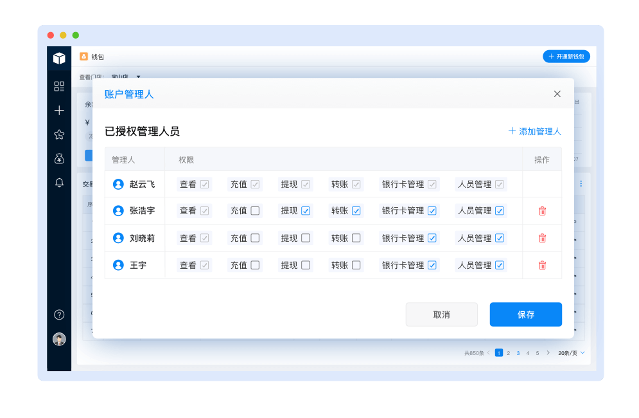
Task: Open the notifications bell in sidebar
Action: (59, 183)
